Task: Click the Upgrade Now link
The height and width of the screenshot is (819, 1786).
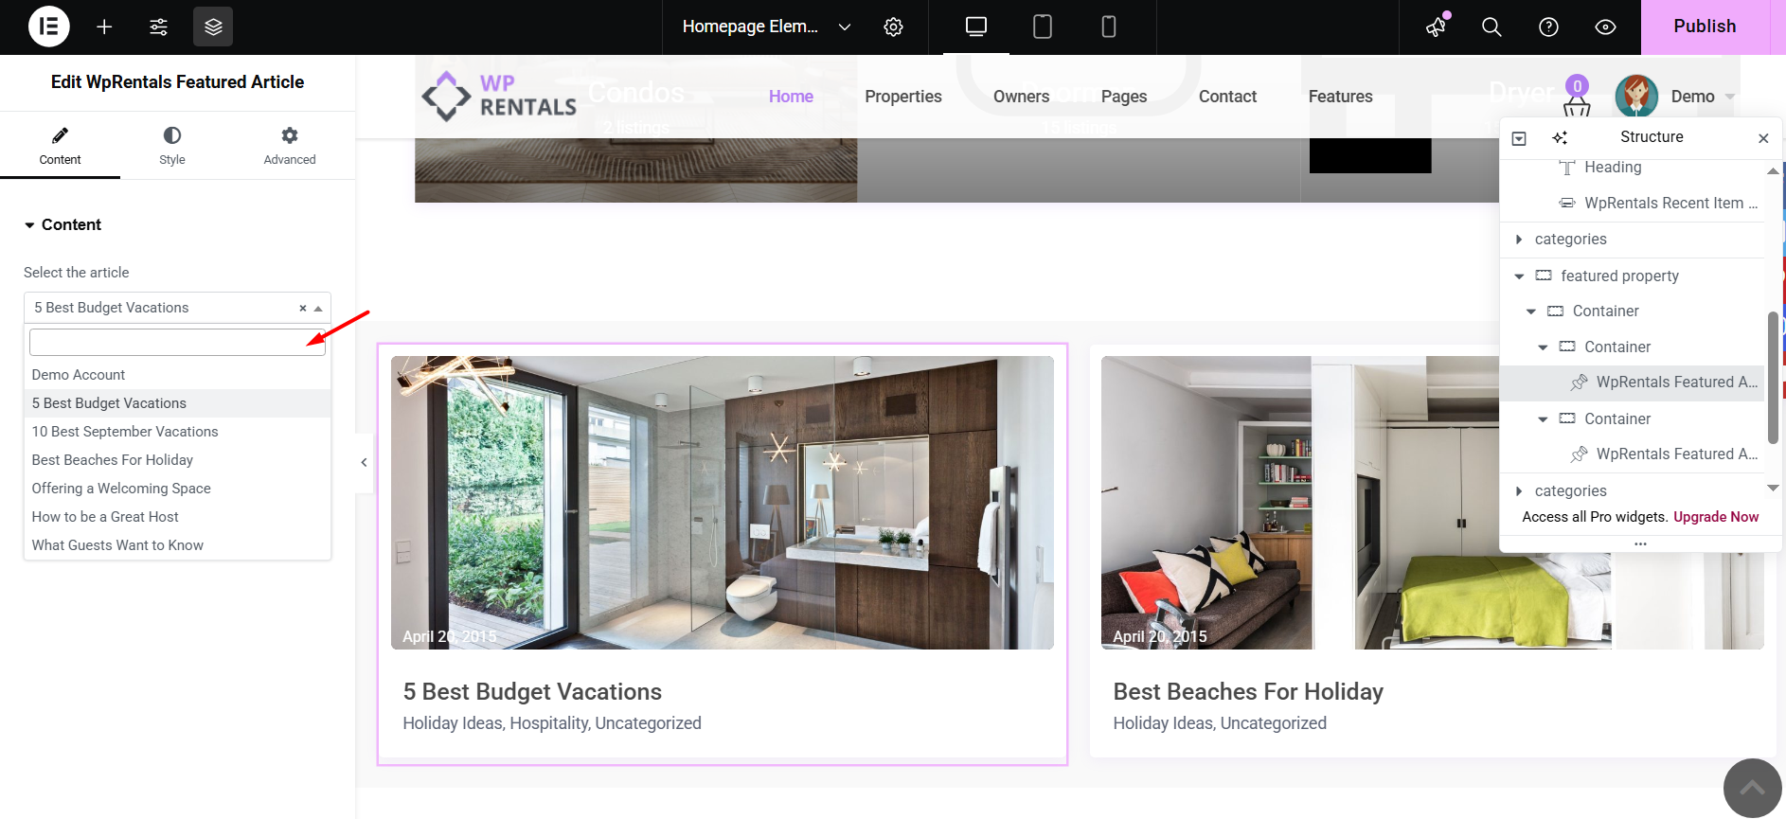Action: (1715, 517)
